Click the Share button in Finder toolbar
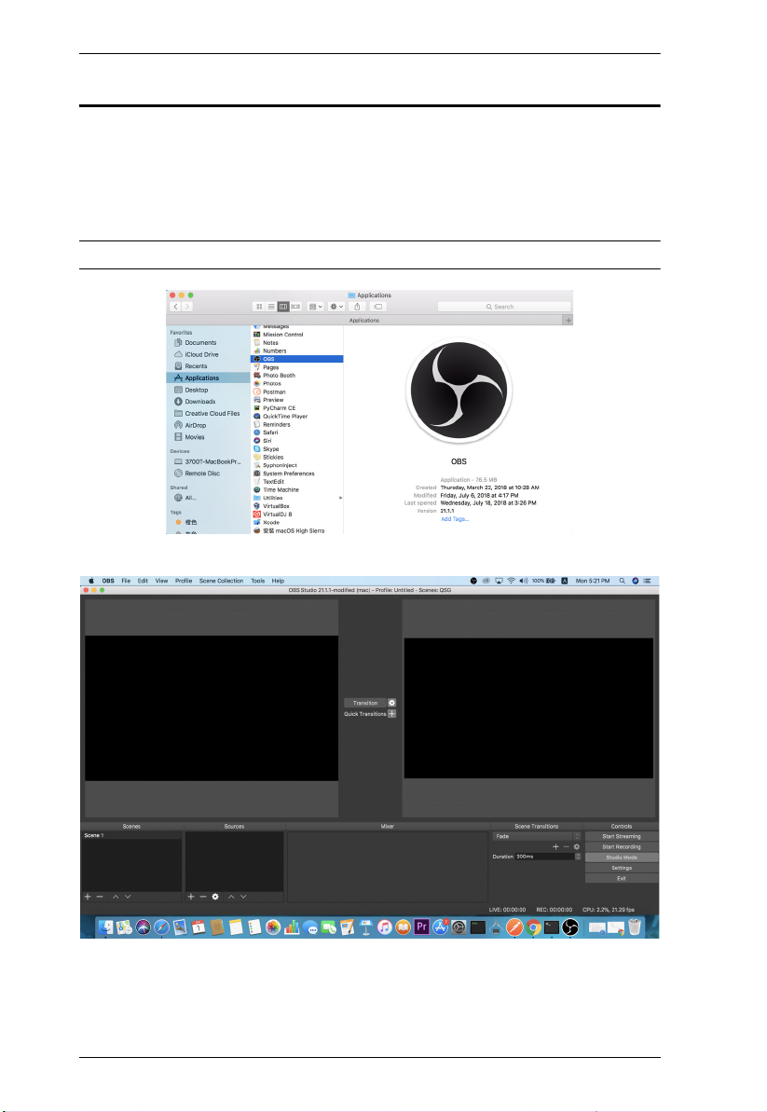The image size is (767, 1112). coord(357,307)
